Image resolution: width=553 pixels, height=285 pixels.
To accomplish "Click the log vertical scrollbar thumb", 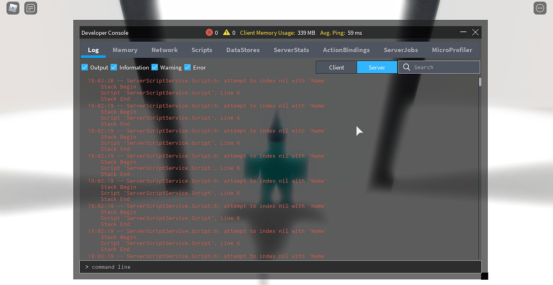I will tap(480, 82).
